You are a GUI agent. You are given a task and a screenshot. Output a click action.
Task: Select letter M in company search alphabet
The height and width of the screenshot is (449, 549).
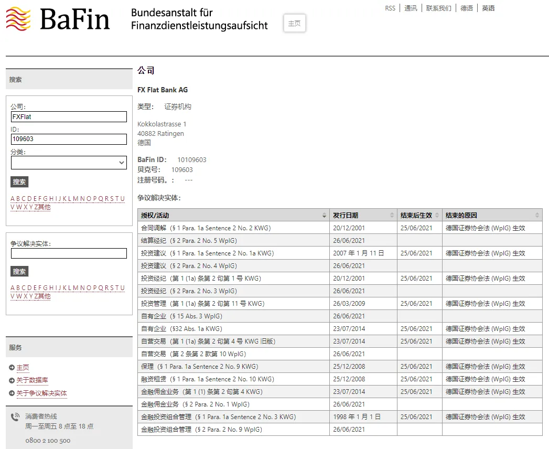(76, 199)
